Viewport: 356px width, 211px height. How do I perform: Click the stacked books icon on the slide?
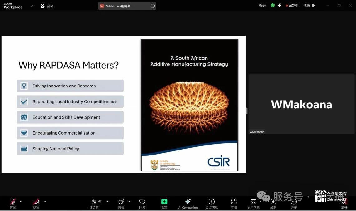24,117
